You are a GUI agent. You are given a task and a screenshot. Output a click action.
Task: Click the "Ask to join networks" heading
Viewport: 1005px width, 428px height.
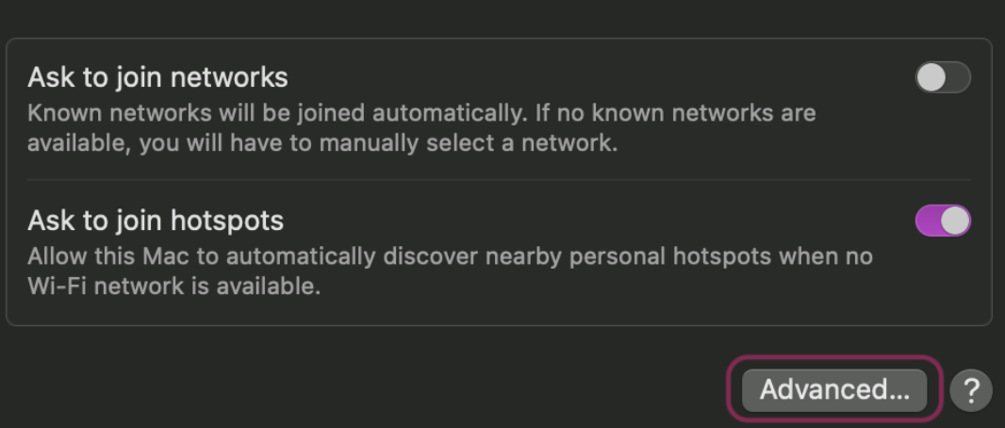tap(157, 76)
